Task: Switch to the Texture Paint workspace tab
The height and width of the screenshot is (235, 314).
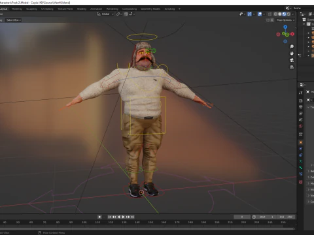Action: pyautogui.click(x=65, y=8)
